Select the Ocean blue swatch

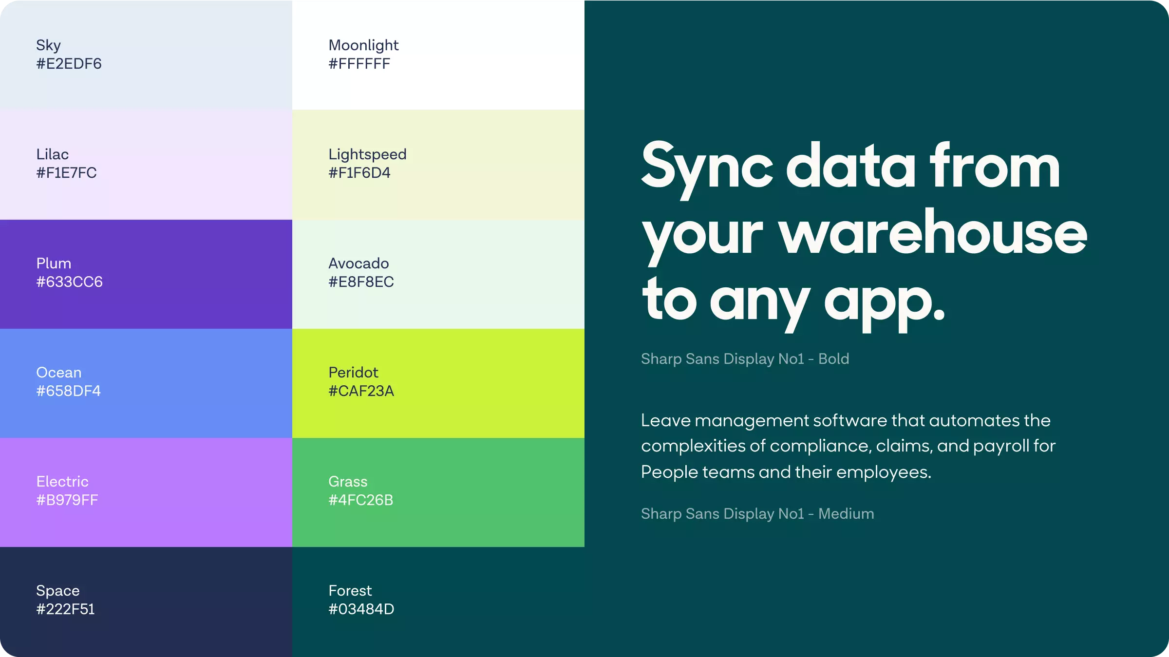(146, 383)
